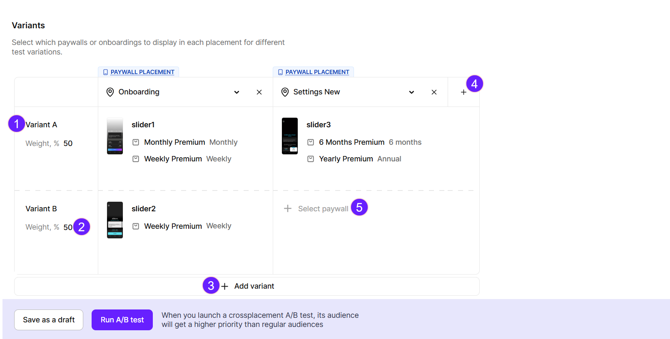
Task: Click the plus icon to add placement
Action: tap(463, 92)
